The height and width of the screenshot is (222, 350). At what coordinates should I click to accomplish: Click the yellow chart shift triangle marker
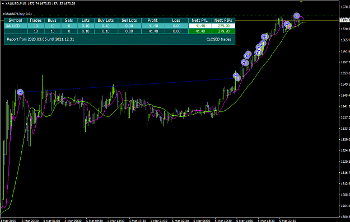click(301, 2)
